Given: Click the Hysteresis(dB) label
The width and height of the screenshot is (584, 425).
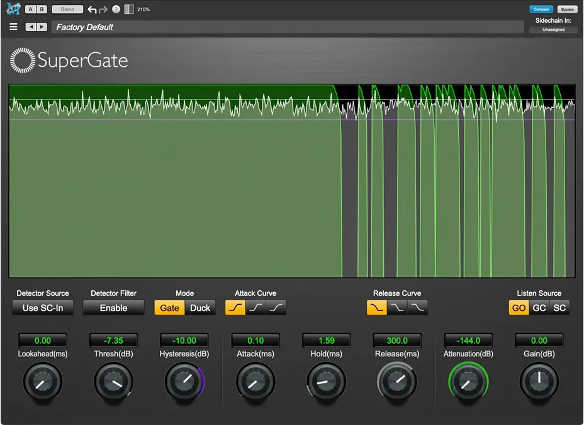Looking at the screenshot, I should coord(184,354).
